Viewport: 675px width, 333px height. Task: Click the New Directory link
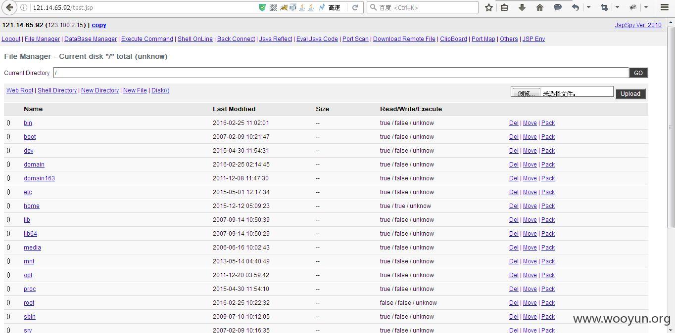pyautogui.click(x=100, y=90)
